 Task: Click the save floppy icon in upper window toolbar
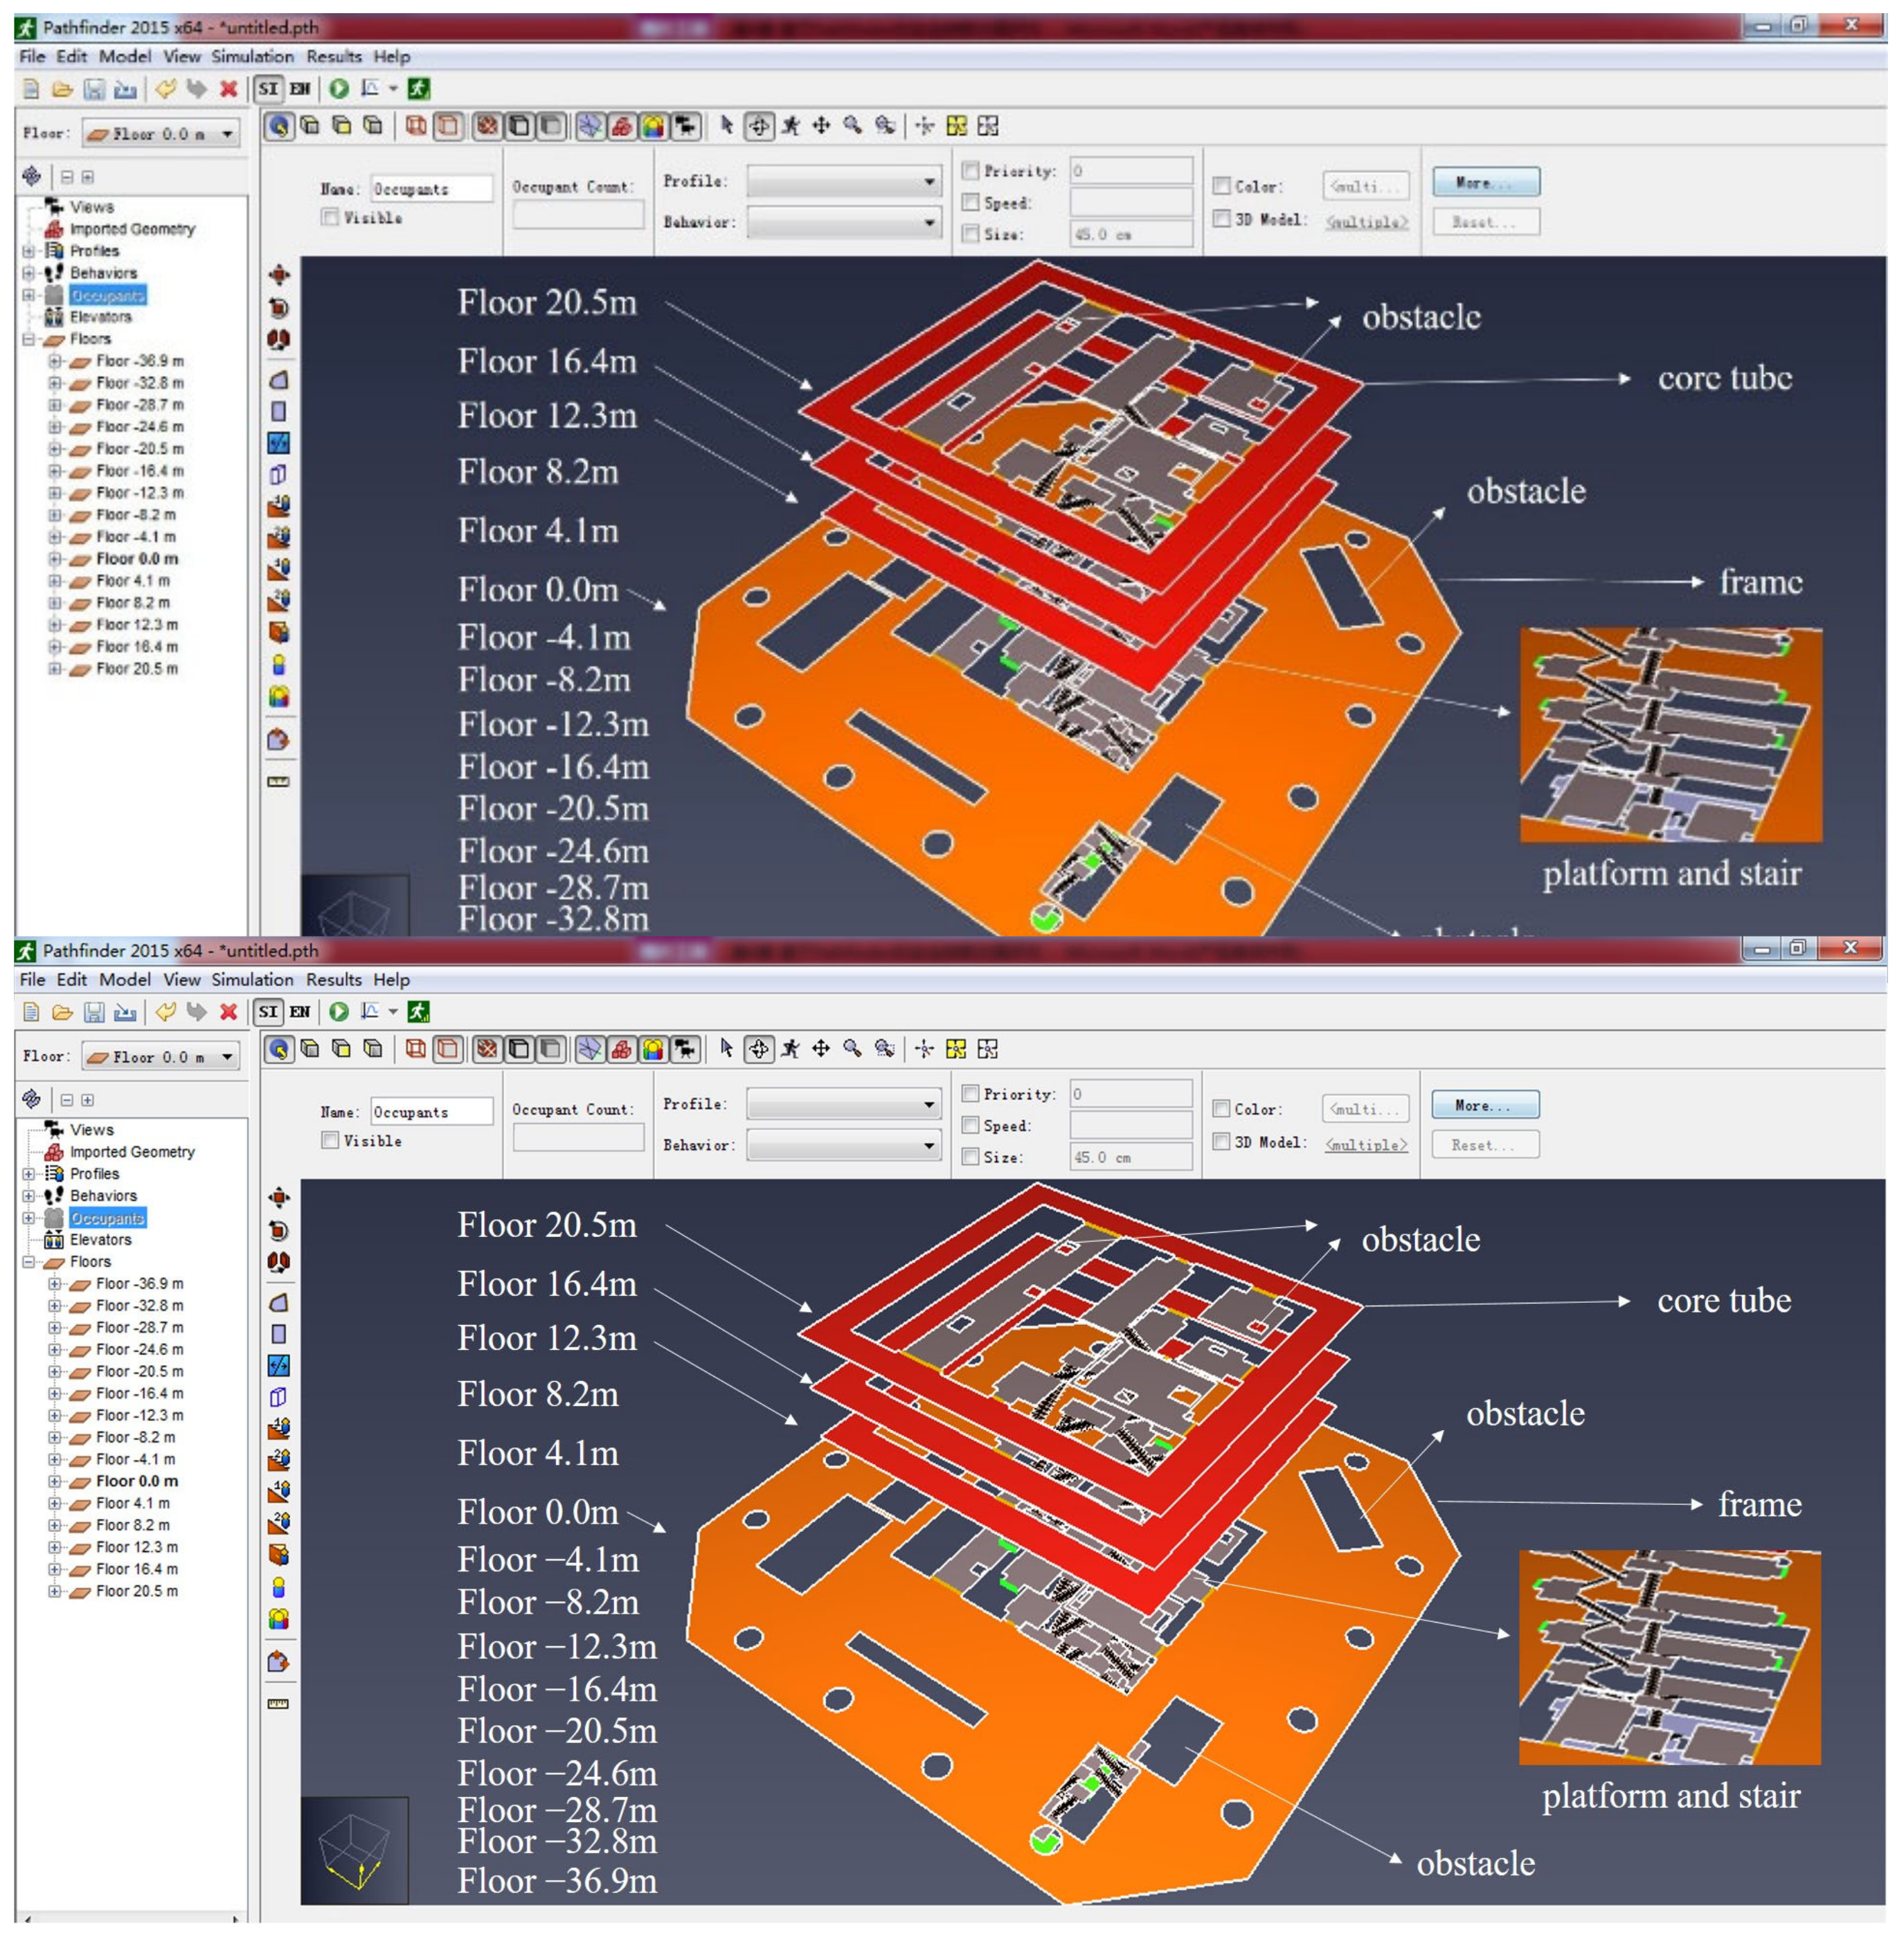click(93, 89)
